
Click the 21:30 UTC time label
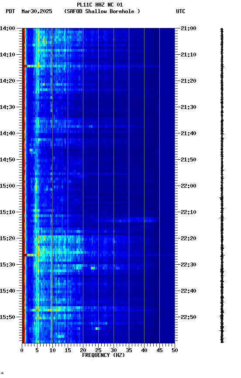click(189, 107)
